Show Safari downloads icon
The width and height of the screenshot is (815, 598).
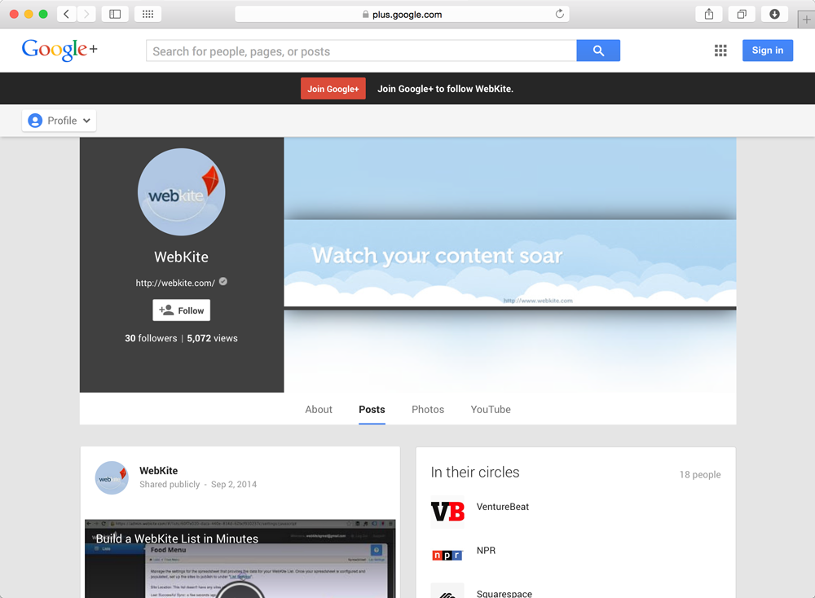[x=774, y=14]
